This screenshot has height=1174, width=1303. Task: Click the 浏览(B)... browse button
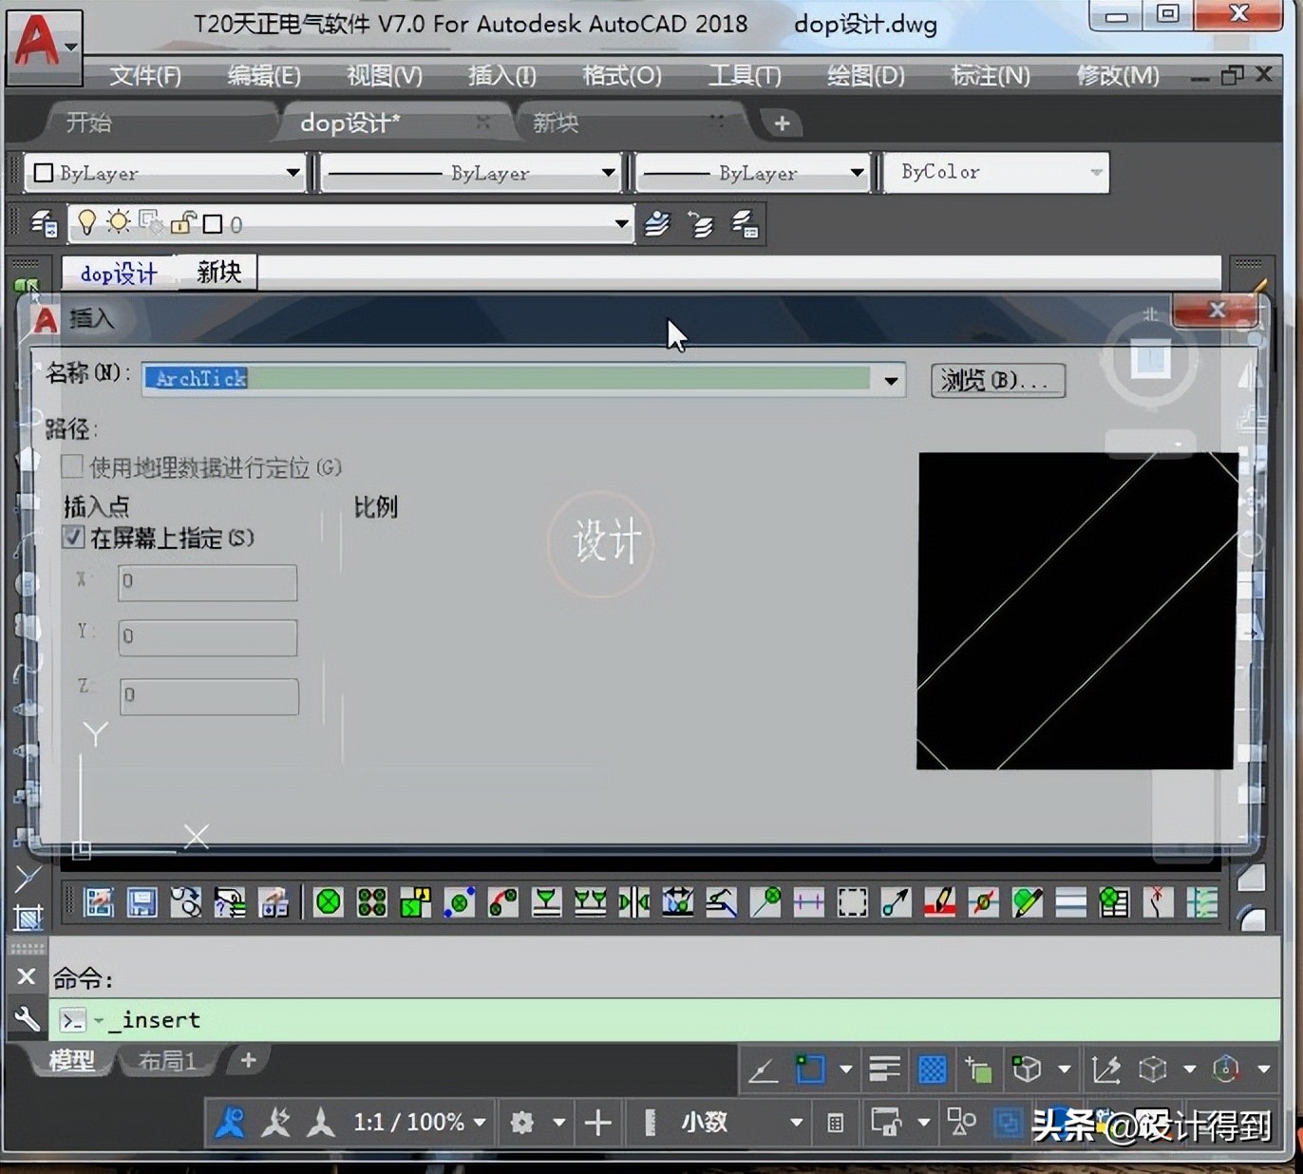(996, 381)
